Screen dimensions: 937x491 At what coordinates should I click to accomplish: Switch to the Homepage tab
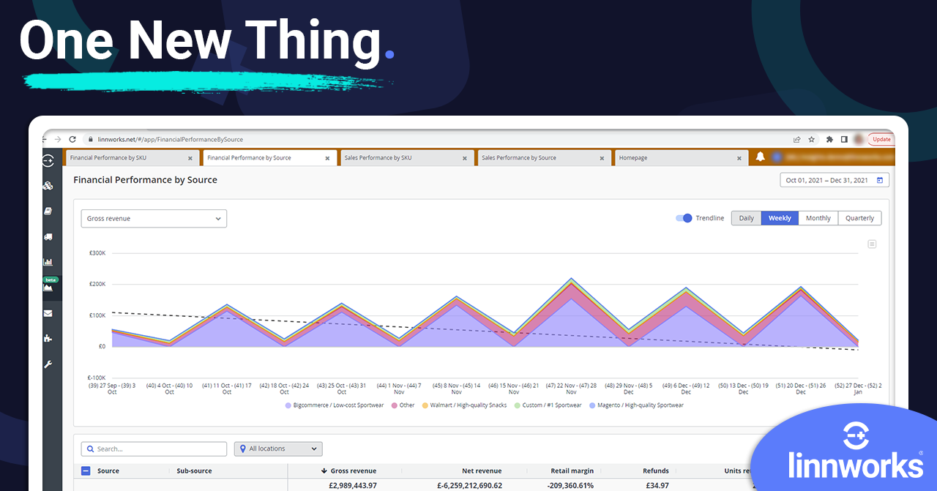click(633, 158)
